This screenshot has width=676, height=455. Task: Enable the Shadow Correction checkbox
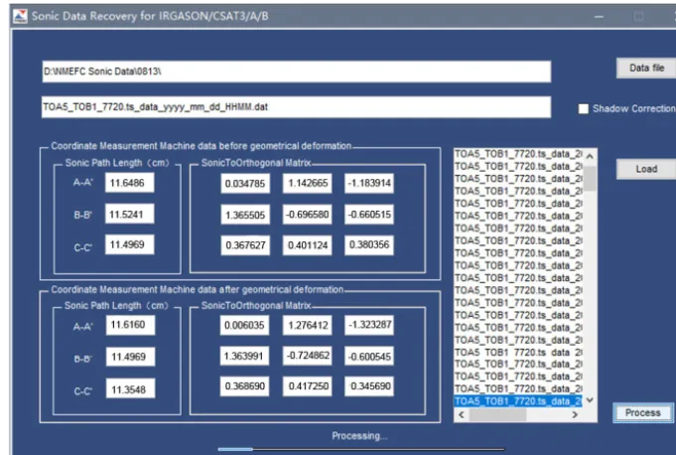coord(583,108)
